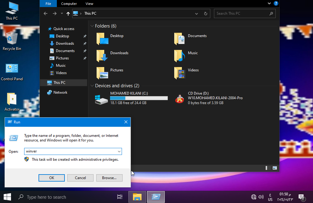This screenshot has width=313, height=203.
Task: Open the Computer ribbon tab
Action: click(x=69, y=4)
